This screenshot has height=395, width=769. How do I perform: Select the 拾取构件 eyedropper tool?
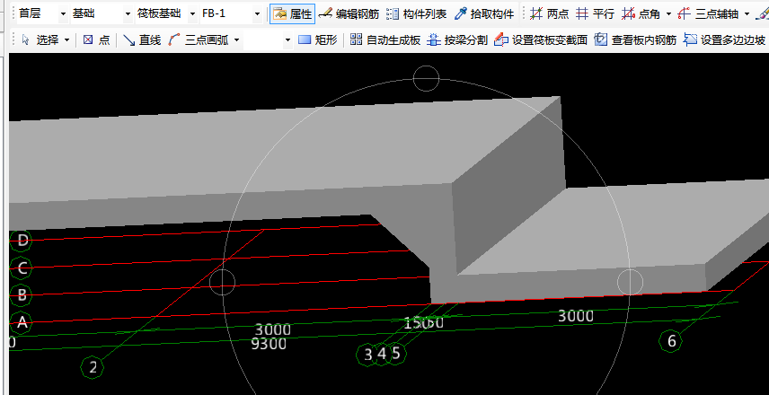[x=484, y=14]
